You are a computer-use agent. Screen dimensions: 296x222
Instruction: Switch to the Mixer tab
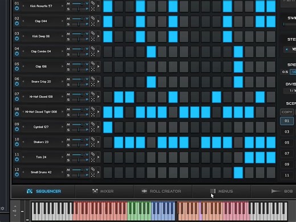pyautogui.click(x=102, y=191)
